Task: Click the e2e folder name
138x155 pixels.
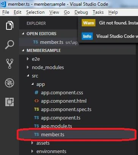Action: (36, 59)
